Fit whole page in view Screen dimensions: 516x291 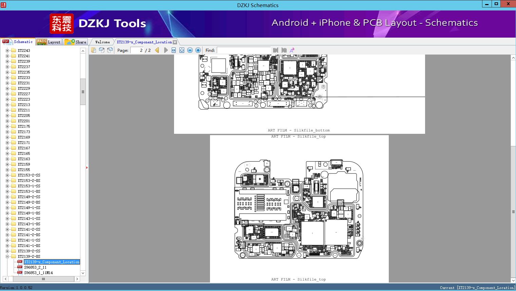[182, 50]
